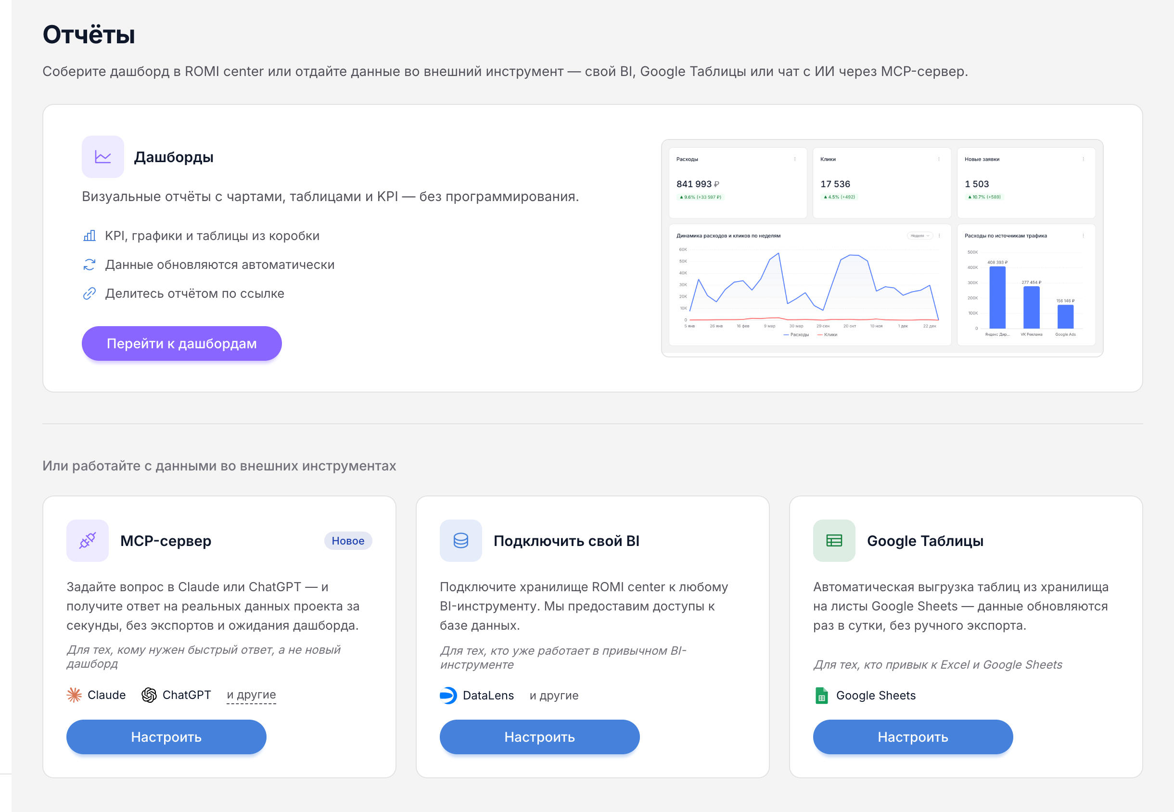Screen dimensions: 1174x812
Task: Click the Дашборды line-chart icon
Action: 103,157
